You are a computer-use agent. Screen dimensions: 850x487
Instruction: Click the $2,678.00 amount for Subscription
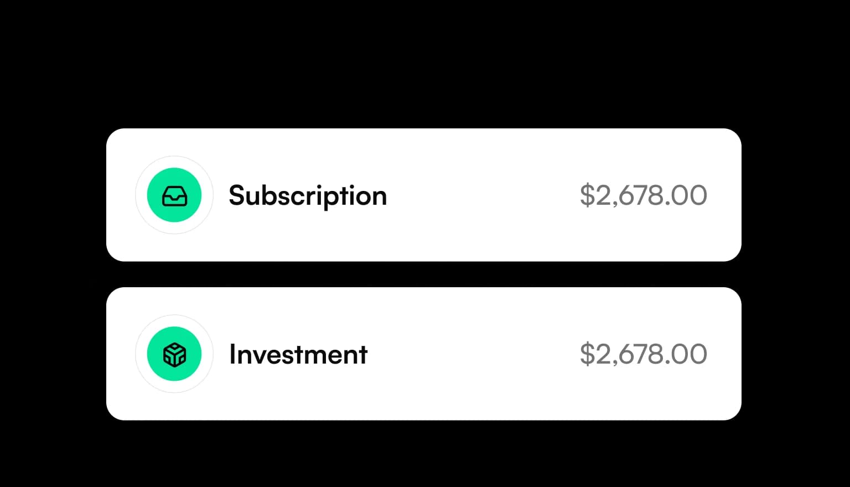(643, 195)
